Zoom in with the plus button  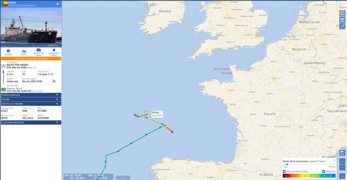coord(342,161)
